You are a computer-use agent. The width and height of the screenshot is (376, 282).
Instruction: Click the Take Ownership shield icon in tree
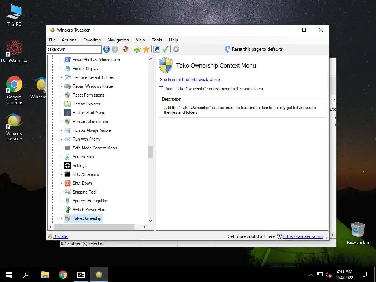coord(68,218)
